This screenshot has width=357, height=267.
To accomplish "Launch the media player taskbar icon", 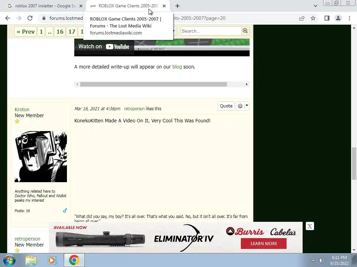I will point(52,260).
